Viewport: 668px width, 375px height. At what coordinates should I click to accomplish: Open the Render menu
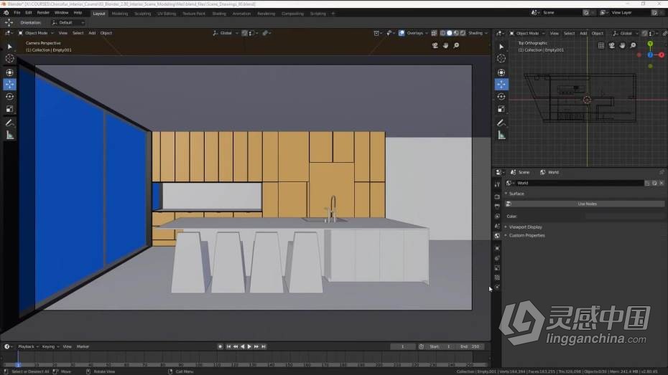click(43, 13)
